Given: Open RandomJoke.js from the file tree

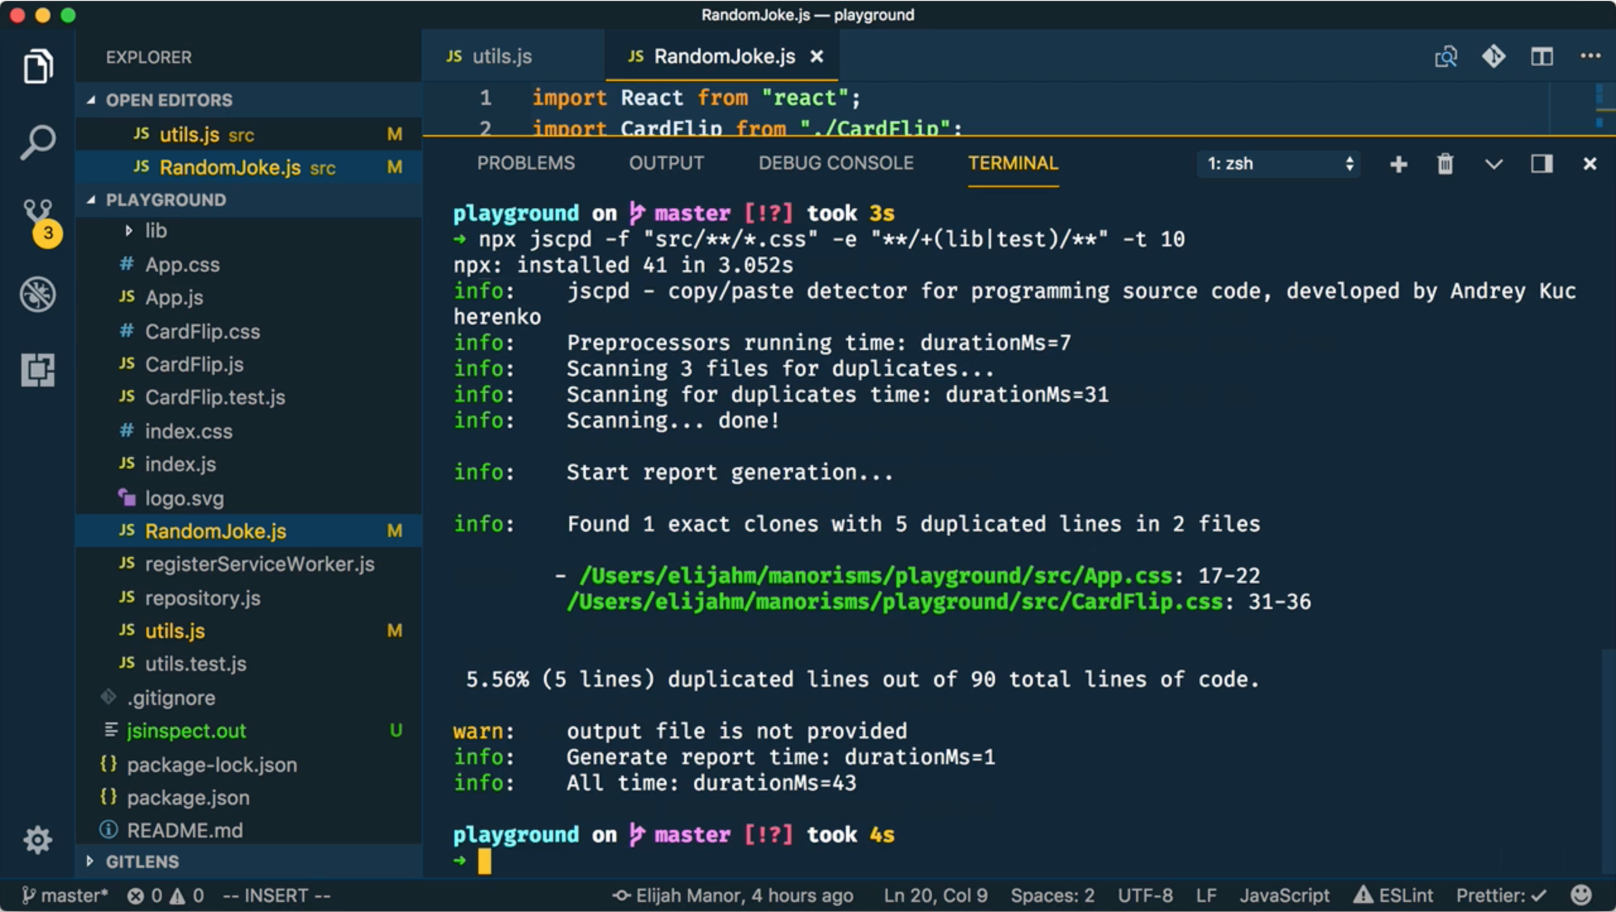Looking at the screenshot, I should (216, 531).
